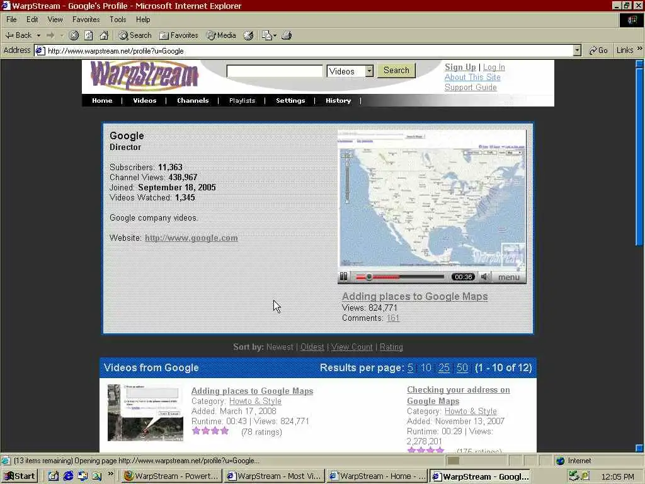This screenshot has width=645, height=484.
Task: Open the featured video title above Views: 824,771
Action: 414,296
